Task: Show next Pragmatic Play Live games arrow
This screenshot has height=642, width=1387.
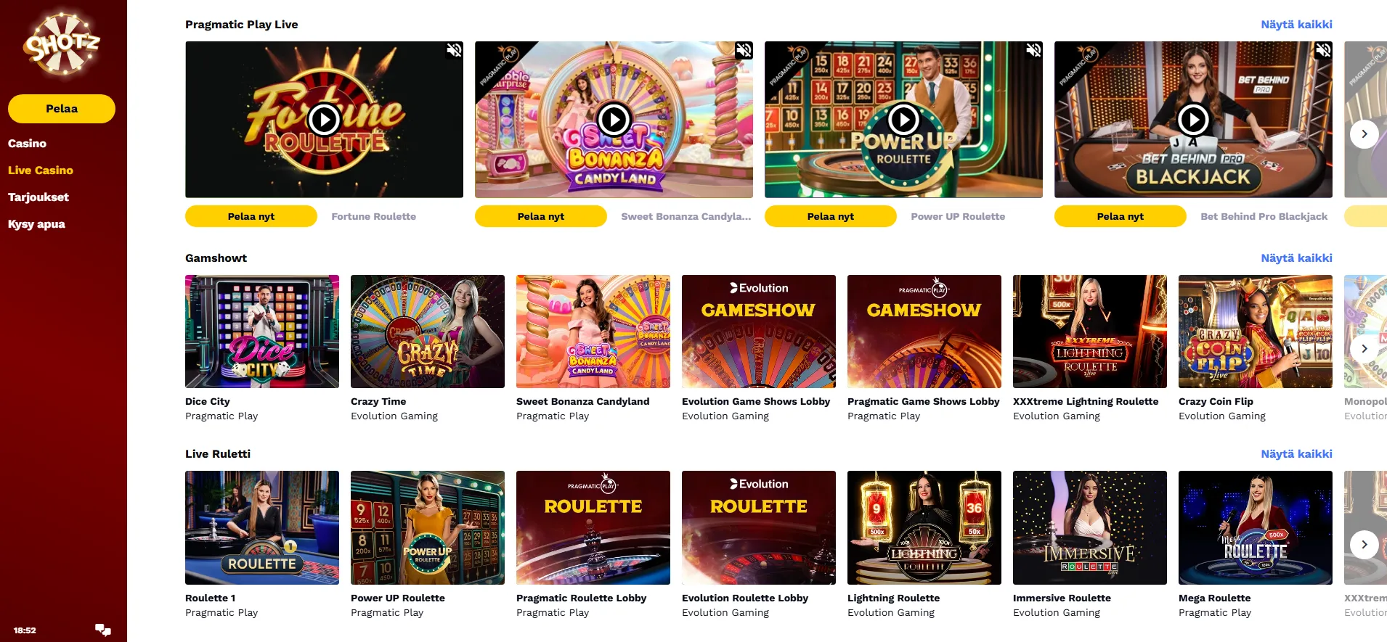Action: (x=1364, y=134)
